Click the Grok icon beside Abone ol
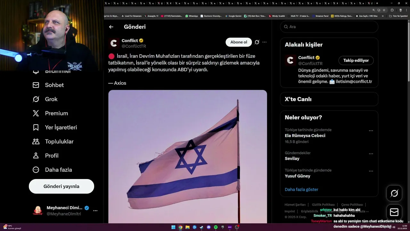The image size is (410, 231). pyautogui.click(x=257, y=42)
